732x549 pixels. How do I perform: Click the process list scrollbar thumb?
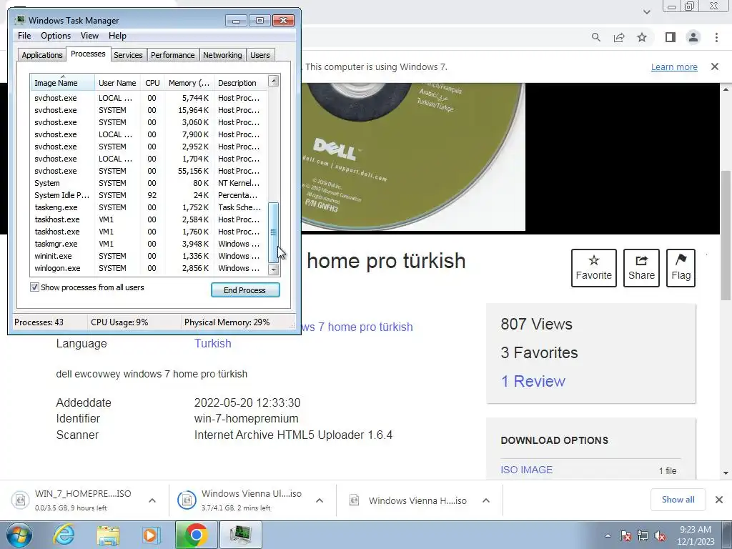click(274, 232)
